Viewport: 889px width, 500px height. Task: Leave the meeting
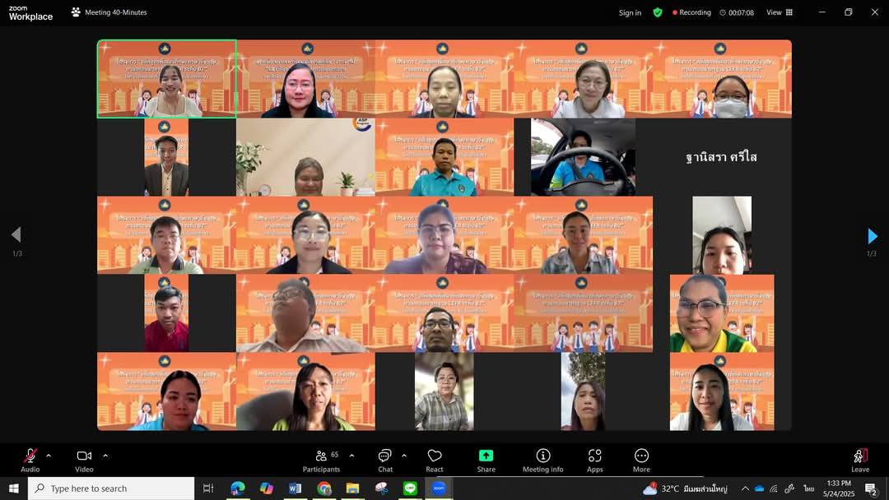pyautogui.click(x=859, y=459)
